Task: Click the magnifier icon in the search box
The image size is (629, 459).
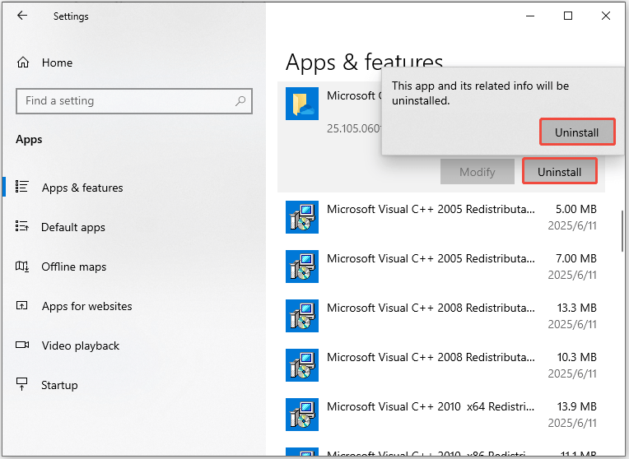Action: tap(240, 101)
